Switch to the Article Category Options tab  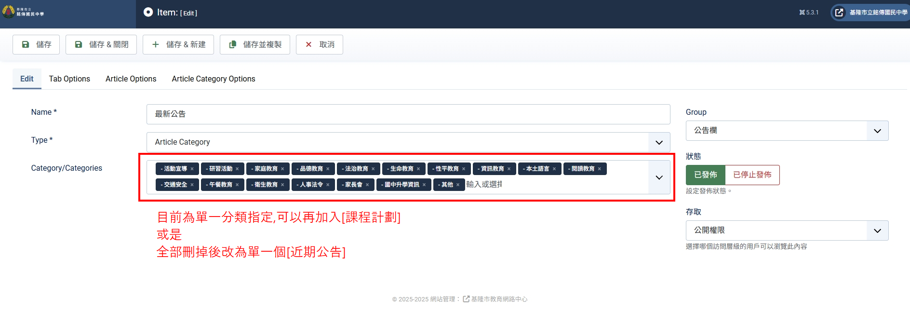[213, 79]
